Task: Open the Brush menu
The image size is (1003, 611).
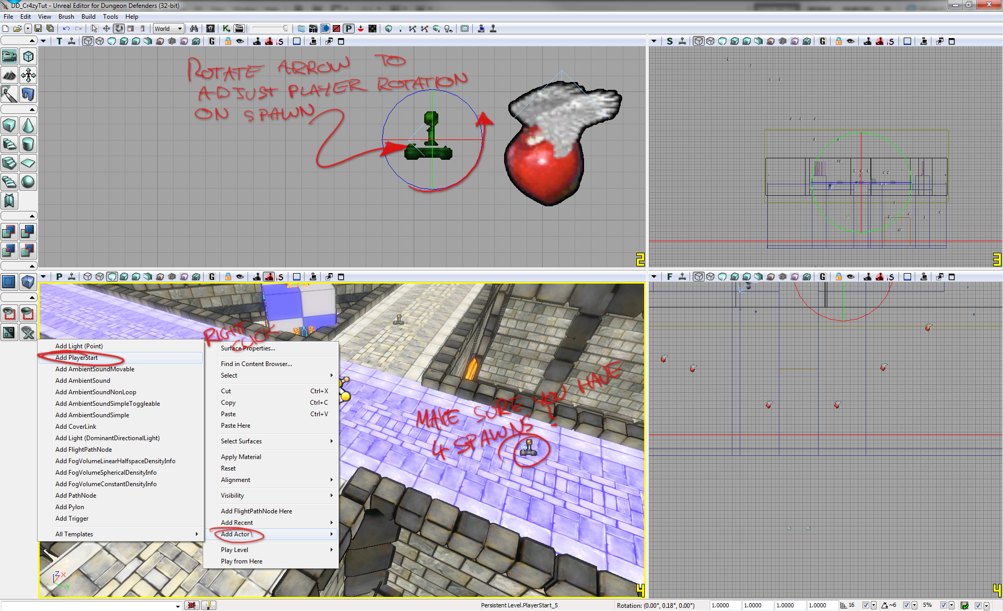Action: point(66,17)
